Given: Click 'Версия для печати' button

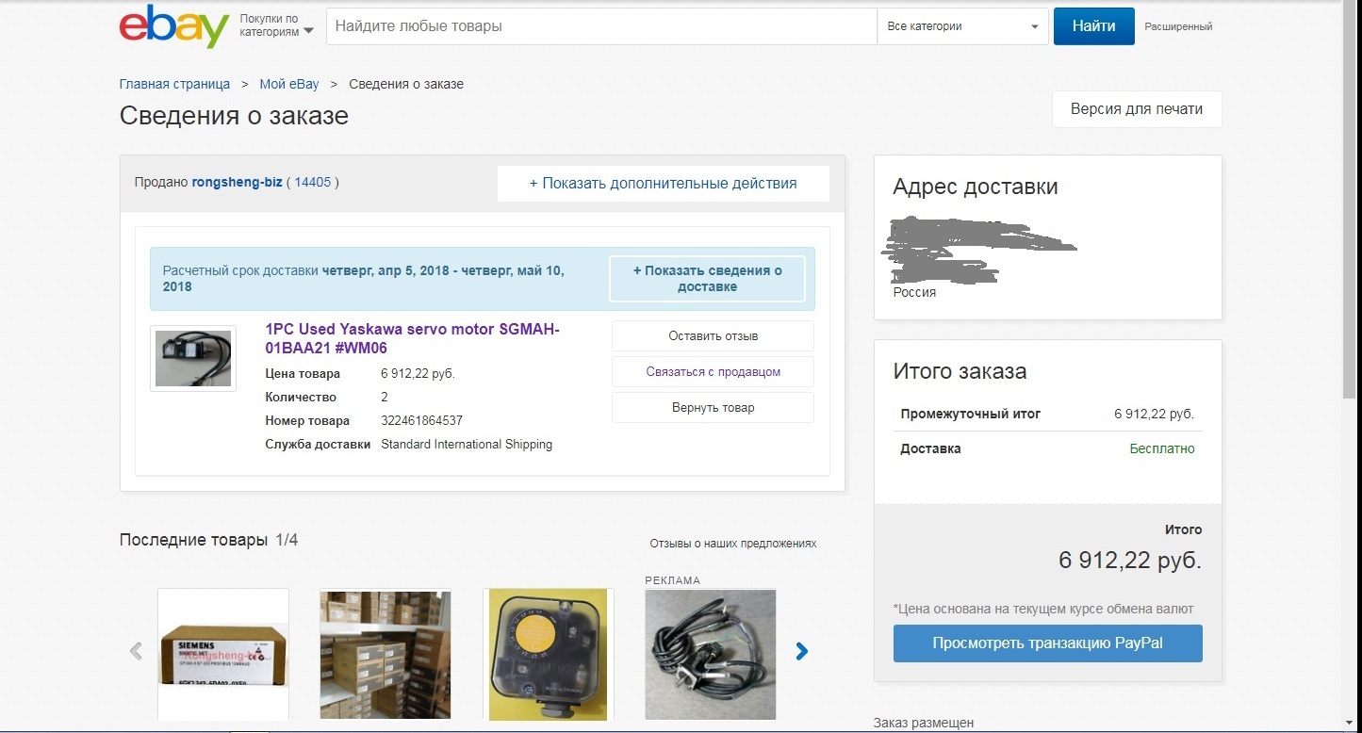Looking at the screenshot, I should [1137, 109].
